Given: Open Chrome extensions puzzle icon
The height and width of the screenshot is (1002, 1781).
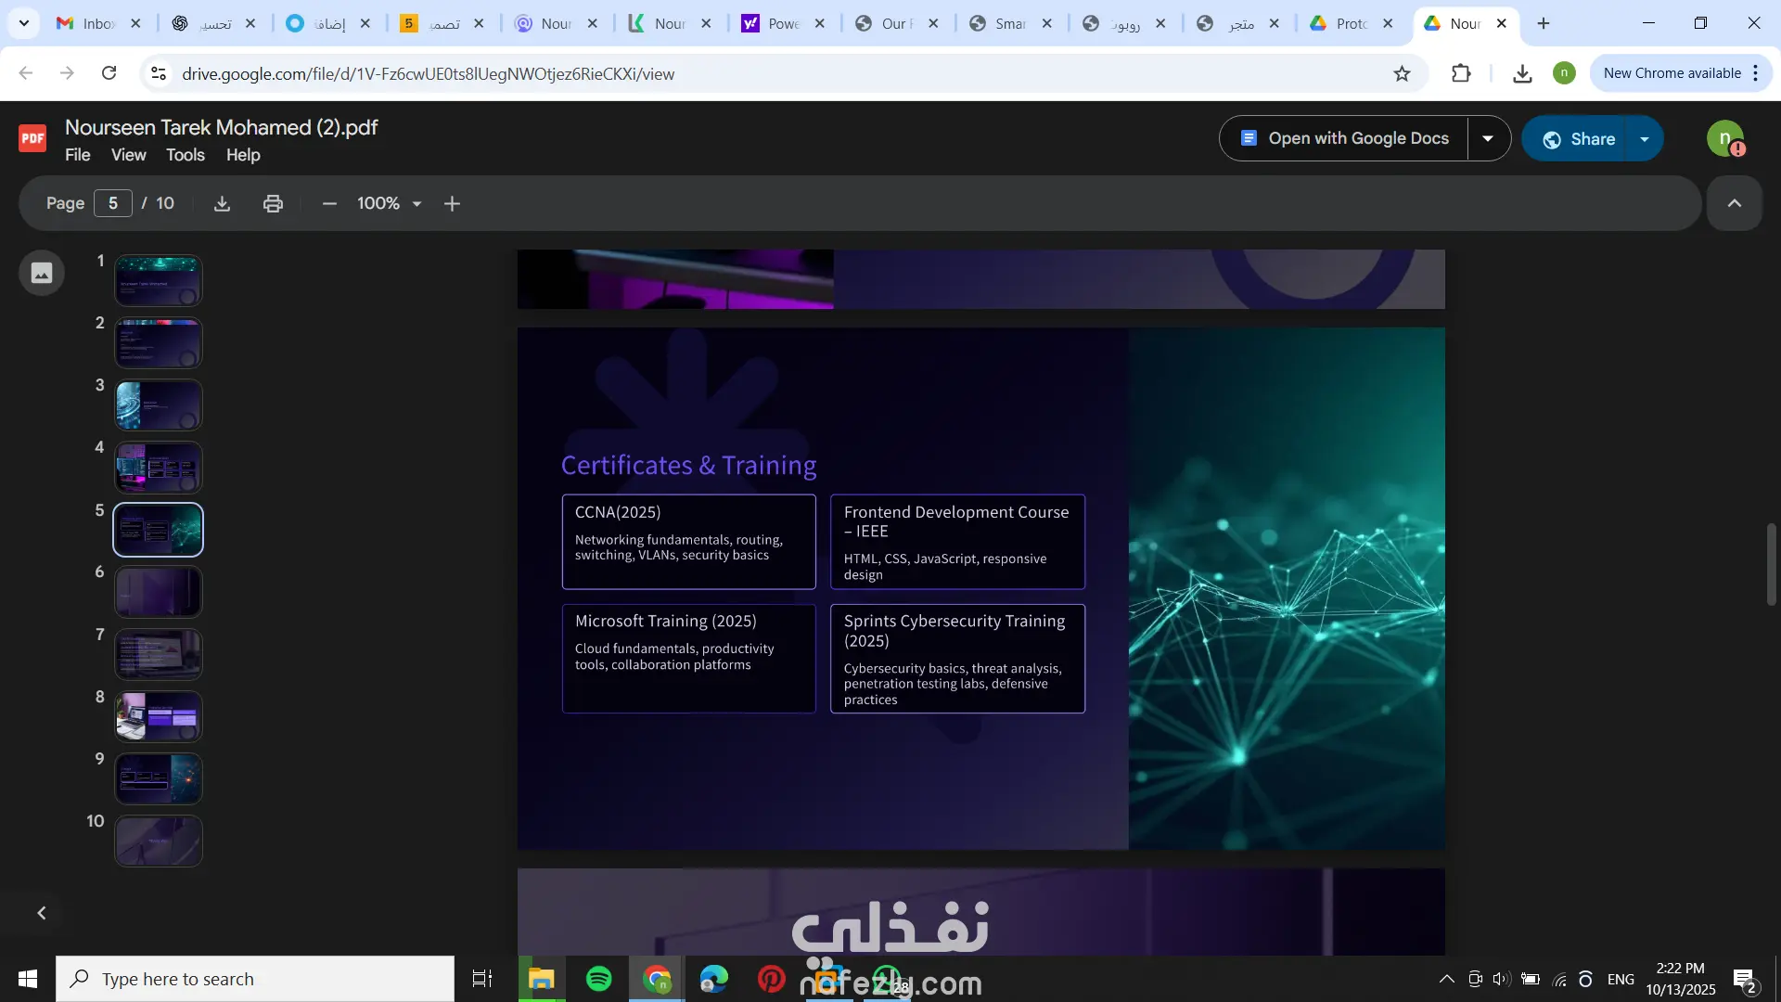Looking at the screenshot, I should point(1461,73).
